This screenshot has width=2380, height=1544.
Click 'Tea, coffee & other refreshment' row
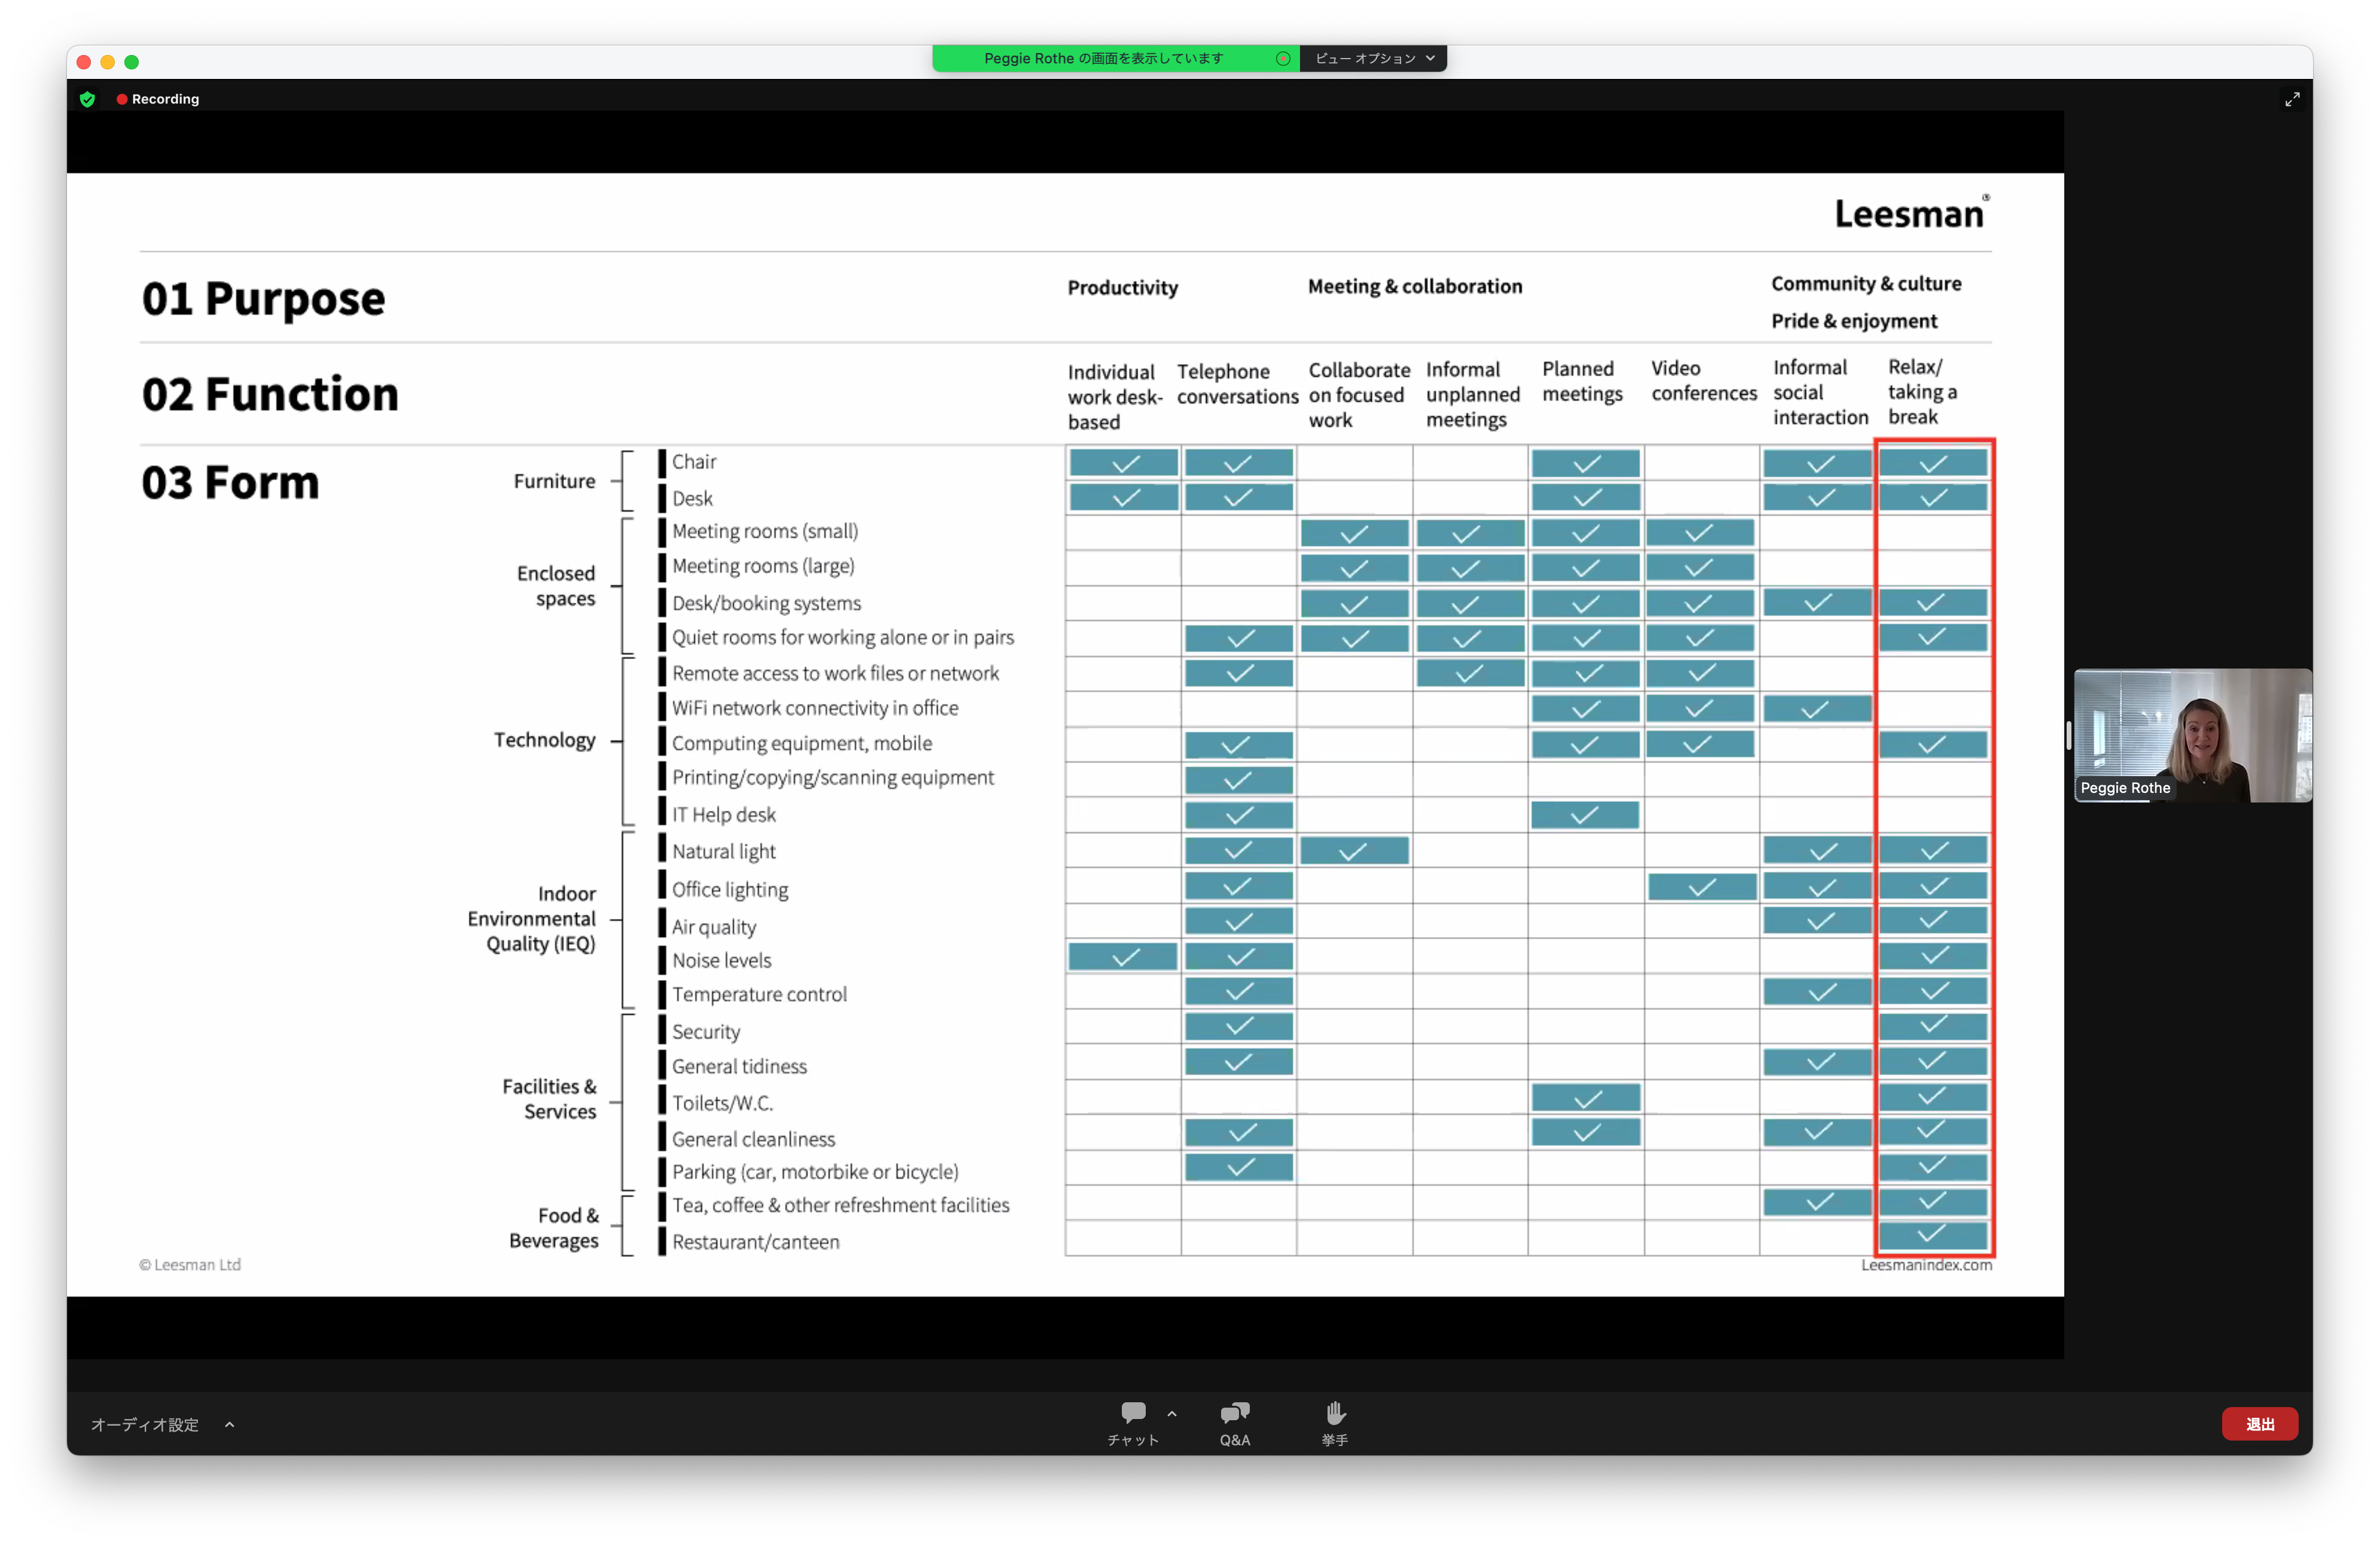tap(840, 1205)
